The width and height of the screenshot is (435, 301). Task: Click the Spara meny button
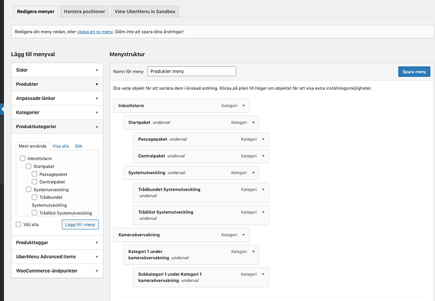click(x=414, y=72)
